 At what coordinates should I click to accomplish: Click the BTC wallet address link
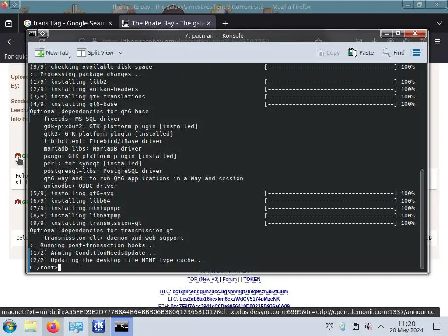(x=230, y=291)
